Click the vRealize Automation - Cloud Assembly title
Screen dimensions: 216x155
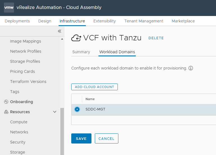click(x=59, y=8)
